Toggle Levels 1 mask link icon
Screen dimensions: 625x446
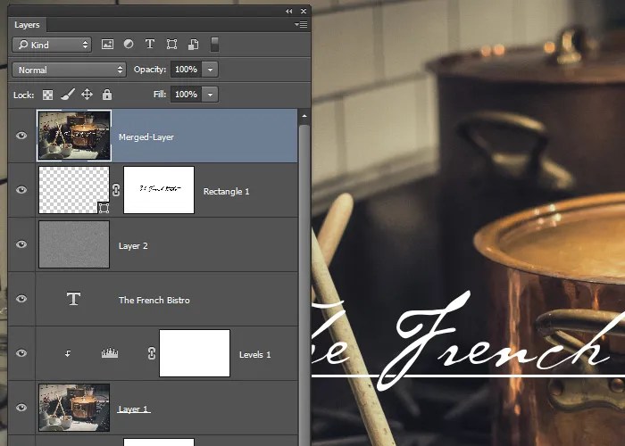(152, 353)
